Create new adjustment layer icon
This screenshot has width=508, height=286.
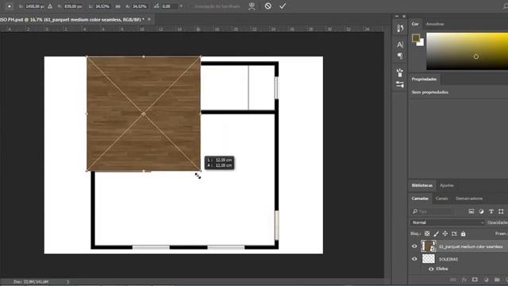click(x=486, y=280)
